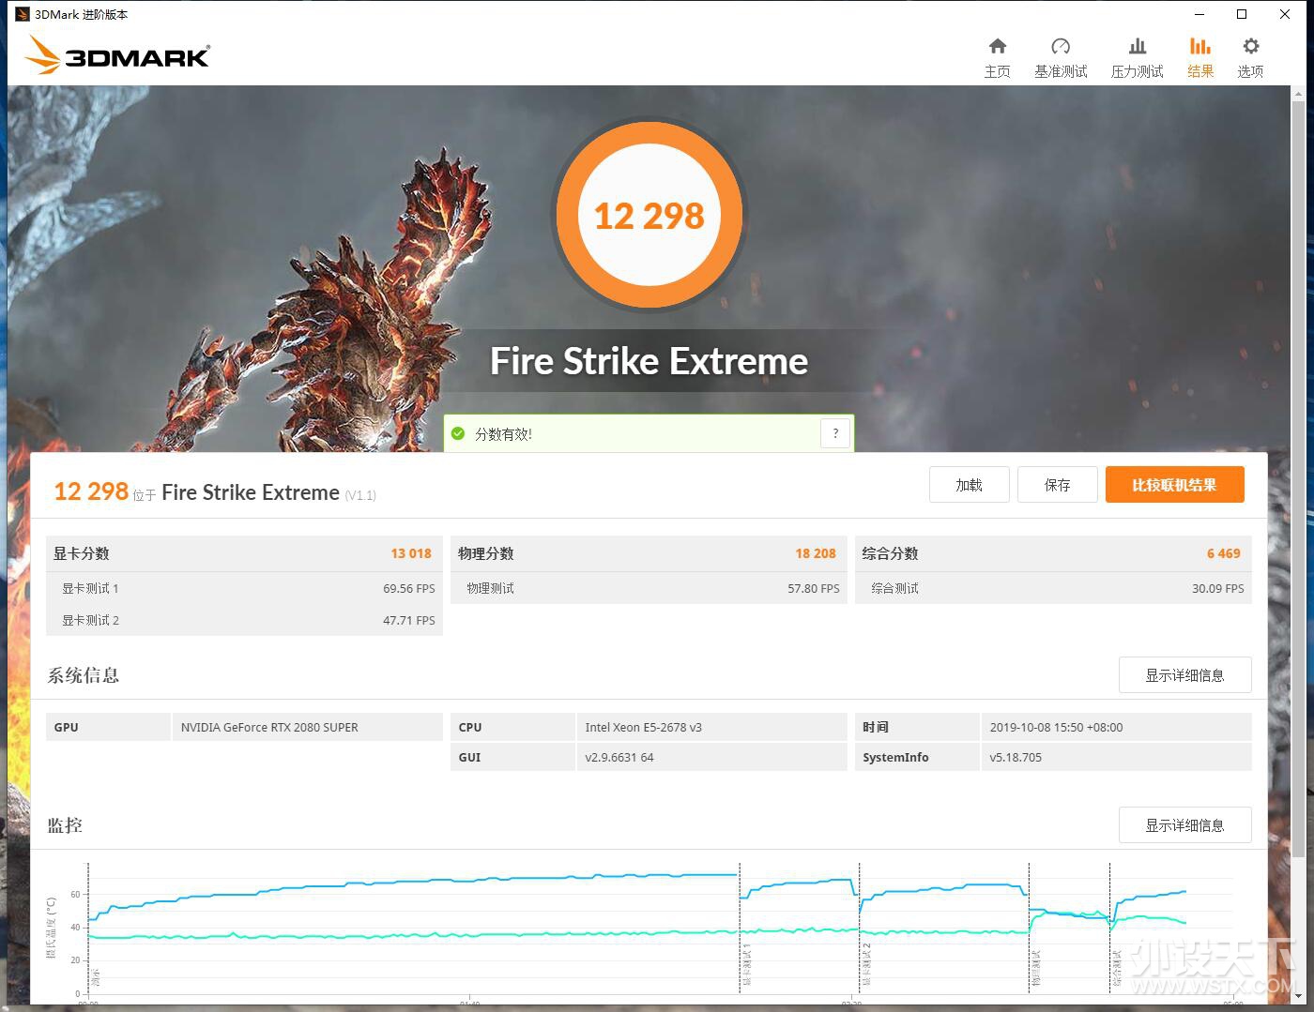
Task: Click the 系统信息 section heading
Action: (84, 675)
